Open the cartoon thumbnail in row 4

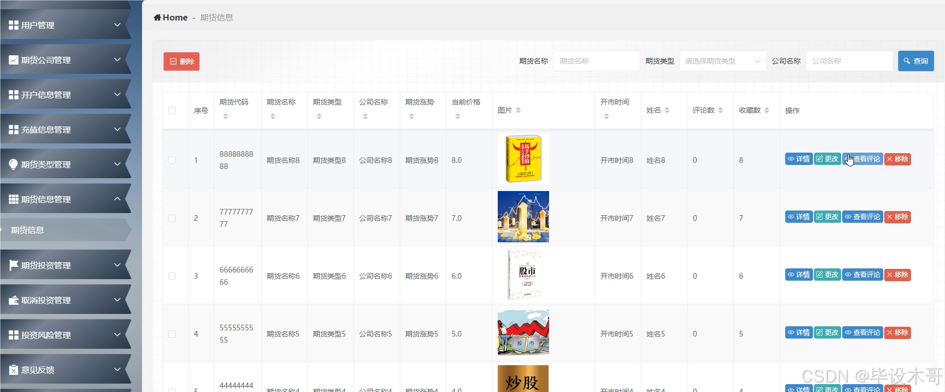click(x=523, y=333)
